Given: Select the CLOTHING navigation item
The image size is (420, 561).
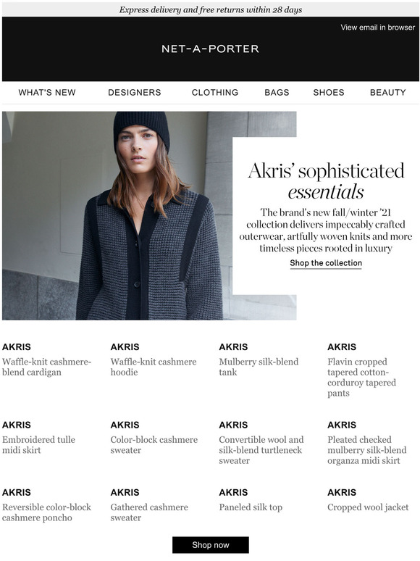Looking at the screenshot, I should [x=215, y=92].
